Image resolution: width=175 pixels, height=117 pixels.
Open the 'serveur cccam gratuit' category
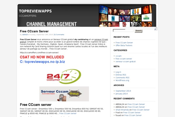[x=125, y=62]
